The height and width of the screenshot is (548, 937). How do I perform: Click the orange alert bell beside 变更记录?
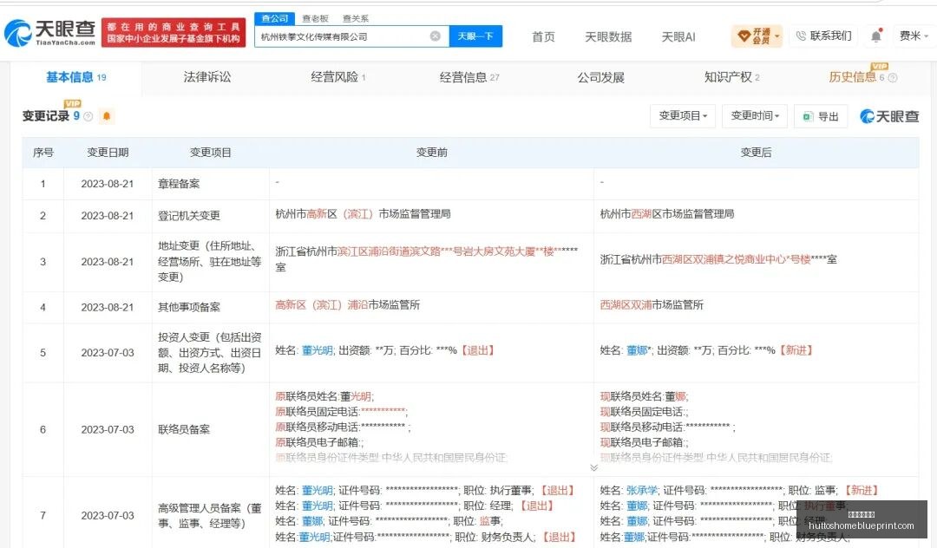[x=107, y=116]
